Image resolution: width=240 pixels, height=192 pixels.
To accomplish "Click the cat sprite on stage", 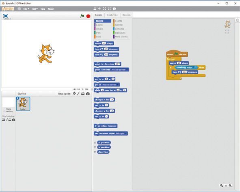I will (46, 54).
